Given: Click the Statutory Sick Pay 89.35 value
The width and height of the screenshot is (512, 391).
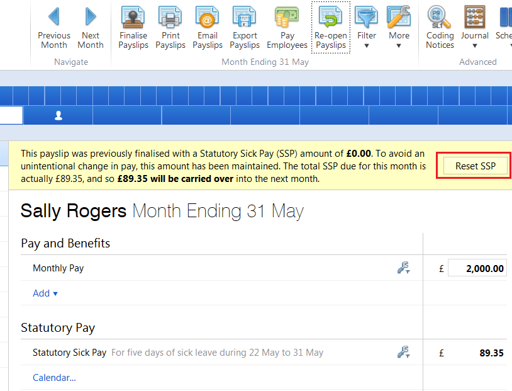Looking at the screenshot, I should coord(491,353).
